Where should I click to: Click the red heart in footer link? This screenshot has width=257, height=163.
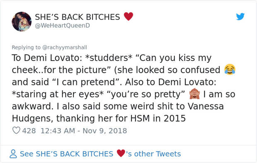pos(121,153)
